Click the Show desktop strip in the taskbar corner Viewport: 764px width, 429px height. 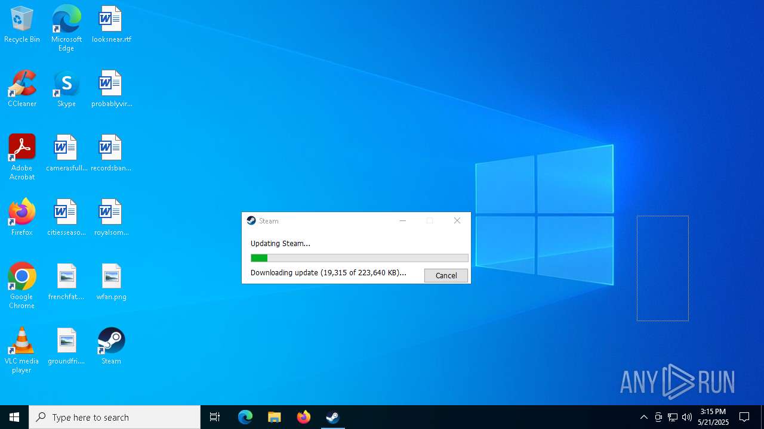762,417
